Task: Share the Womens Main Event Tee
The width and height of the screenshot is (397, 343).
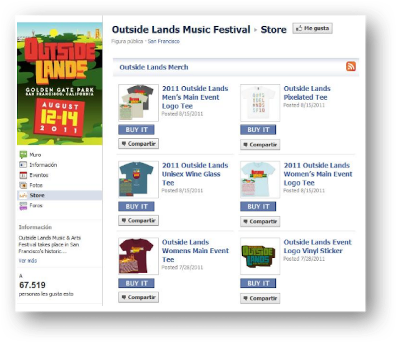Action: click(139, 297)
